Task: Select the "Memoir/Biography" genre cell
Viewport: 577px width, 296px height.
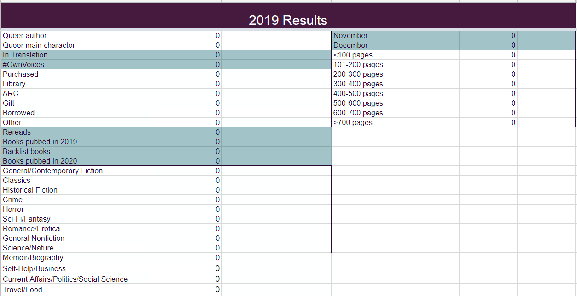Action: (x=76, y=257)
